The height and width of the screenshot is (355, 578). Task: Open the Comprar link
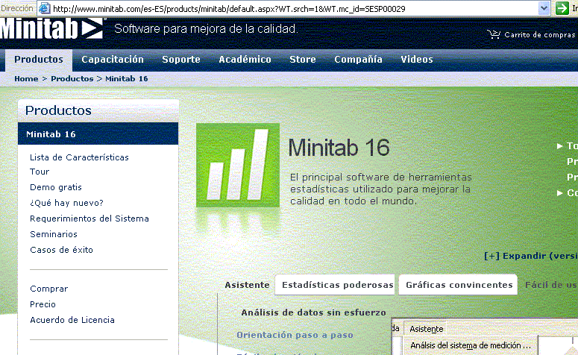pyautogui.click(x=49, y=289)
